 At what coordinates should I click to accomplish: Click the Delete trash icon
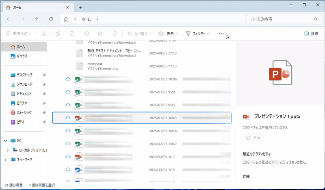[115, 34]
